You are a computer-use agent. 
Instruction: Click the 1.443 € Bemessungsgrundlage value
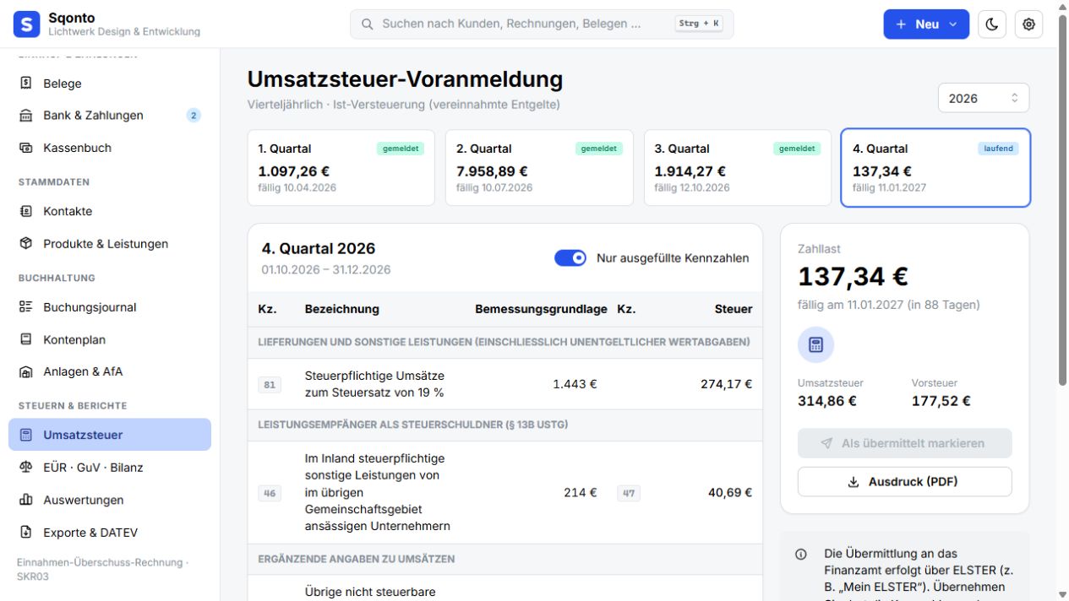pyautogui.click(x=575, y=384)
